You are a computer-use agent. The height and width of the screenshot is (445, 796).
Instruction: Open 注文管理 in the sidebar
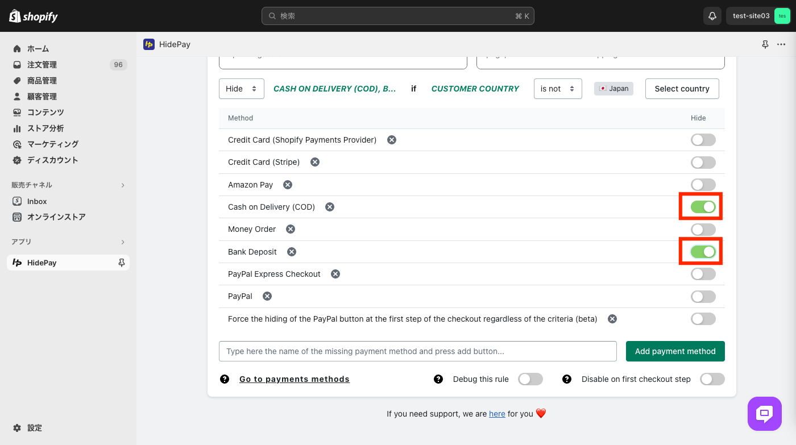tap(42, 65)
